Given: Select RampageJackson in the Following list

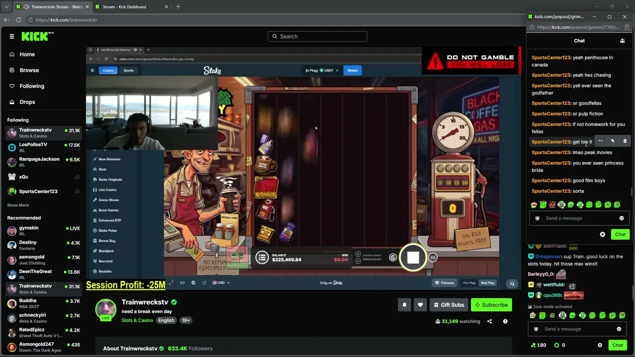Looking at the screenshot, I should click(x=43, y=162).
